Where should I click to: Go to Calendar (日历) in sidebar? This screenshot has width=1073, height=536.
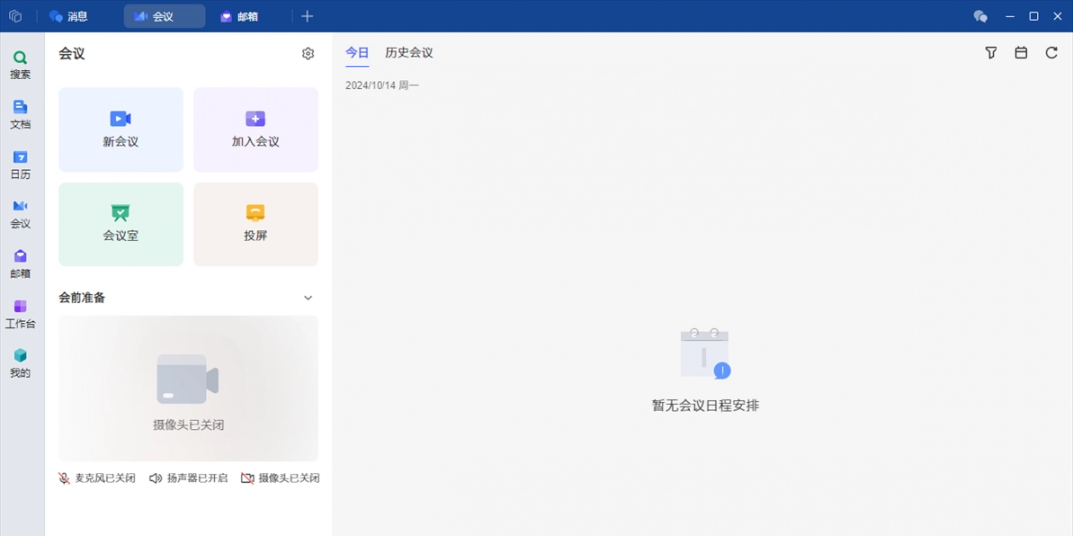(20, 164)
